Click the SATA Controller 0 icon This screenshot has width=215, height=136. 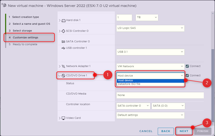[x=63, y=42]
